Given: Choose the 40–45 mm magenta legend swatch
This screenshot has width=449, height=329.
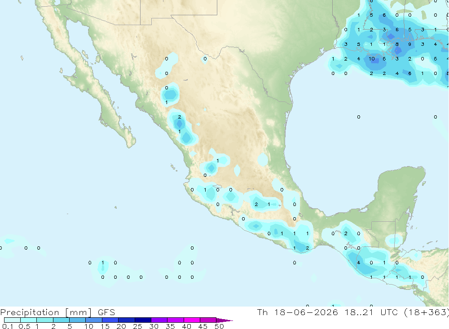Looking at the screenshot, I should (x=192, y=320).
